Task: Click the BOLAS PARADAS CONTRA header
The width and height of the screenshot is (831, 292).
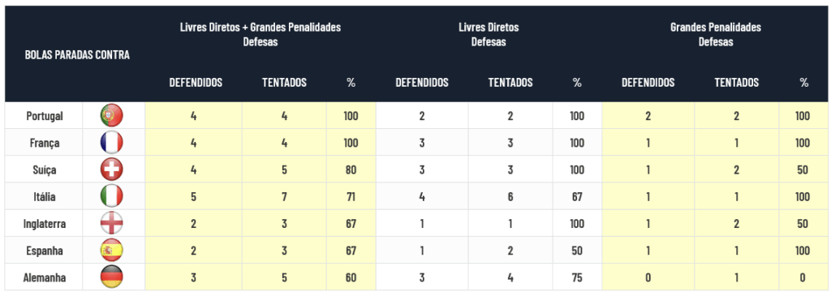Action: 77,55
